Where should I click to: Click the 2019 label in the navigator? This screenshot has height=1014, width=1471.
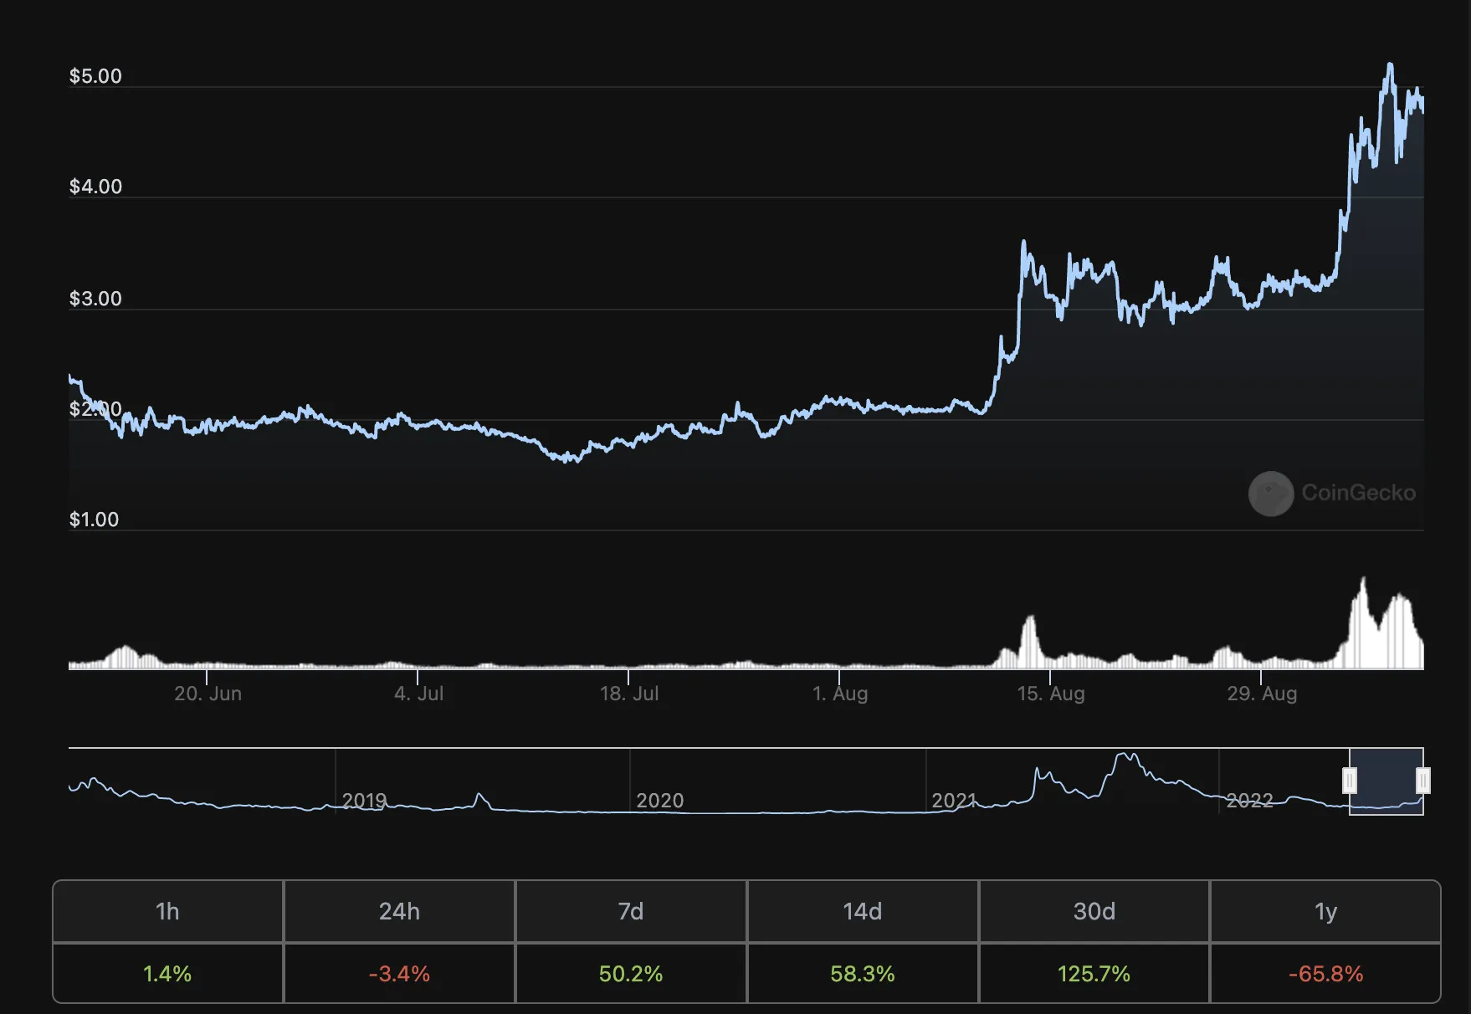tap(364, 801)
